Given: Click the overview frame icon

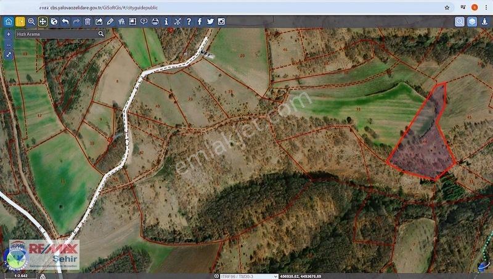Looking at the screenshot, I should [x=132, y=22].
